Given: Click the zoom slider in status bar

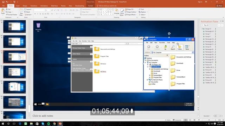Looking at the screenshot, I should click(x=209, y=120).
